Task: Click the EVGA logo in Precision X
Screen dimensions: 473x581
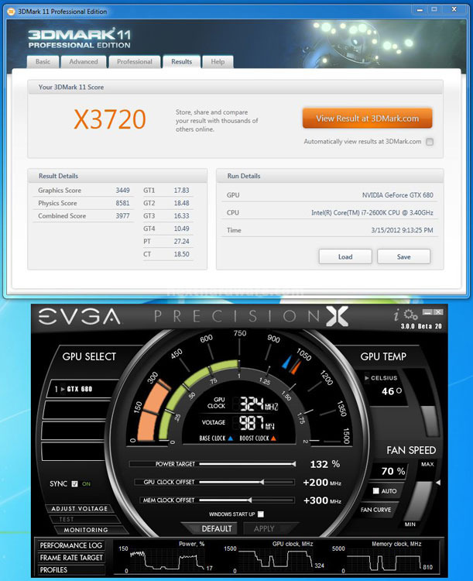Action: pos(80,316)
